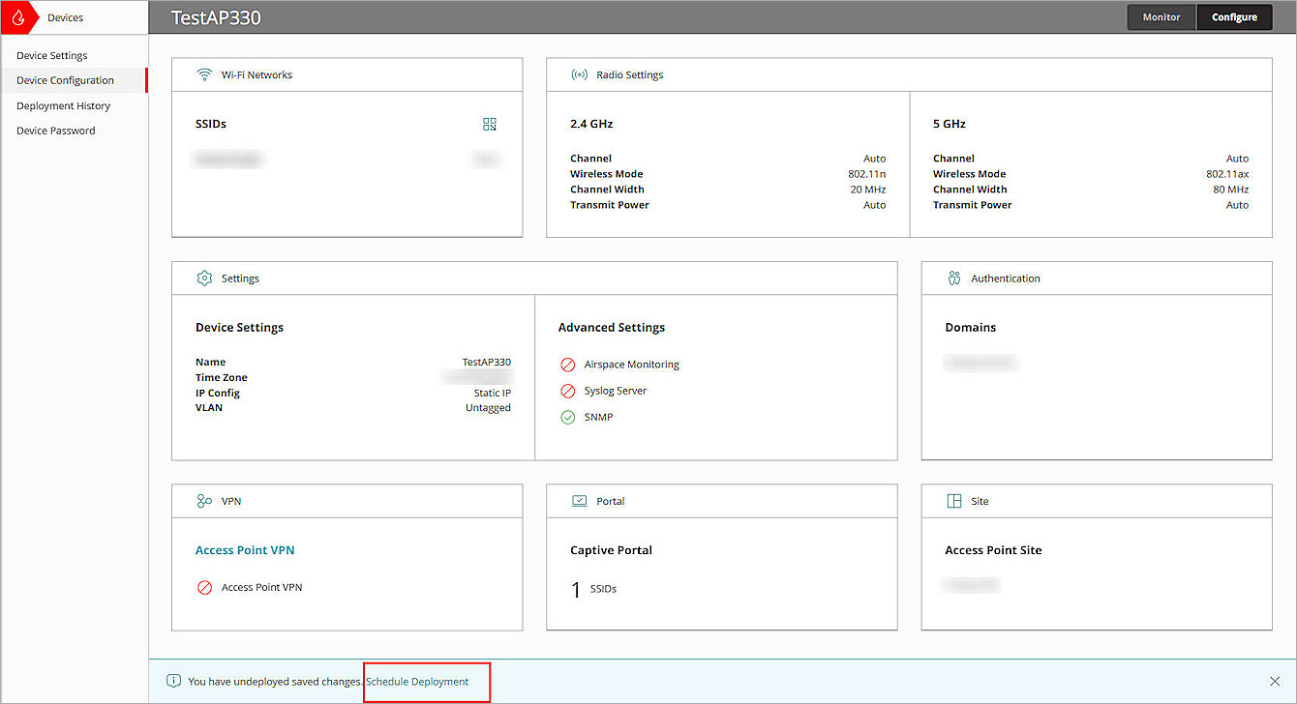Open the SSIDs grid view icon
Image resolution: width=1297 pixels, height=704 pixels.
point(489,124)
